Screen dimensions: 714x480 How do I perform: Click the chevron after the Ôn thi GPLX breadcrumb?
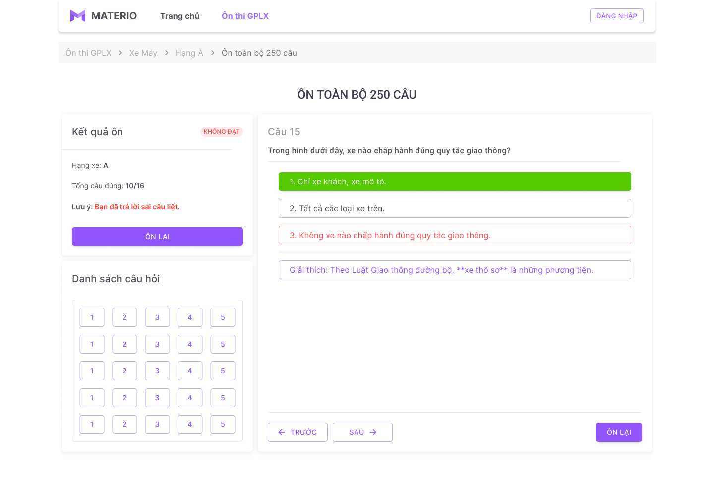coord(120,53)
